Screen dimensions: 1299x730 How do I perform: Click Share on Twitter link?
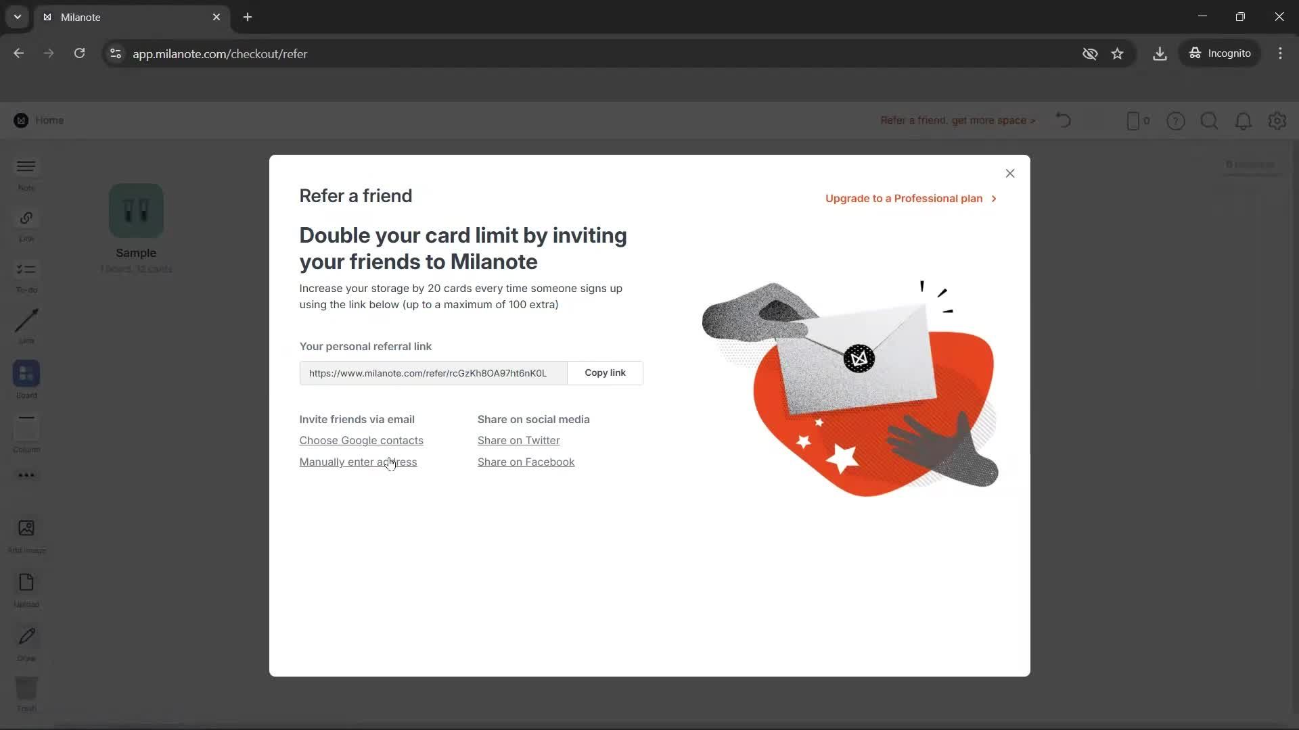[518, 441]
